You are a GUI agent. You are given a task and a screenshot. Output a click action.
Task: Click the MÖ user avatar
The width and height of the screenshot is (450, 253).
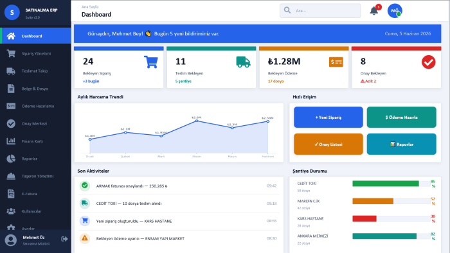click(x=395, y=11)
